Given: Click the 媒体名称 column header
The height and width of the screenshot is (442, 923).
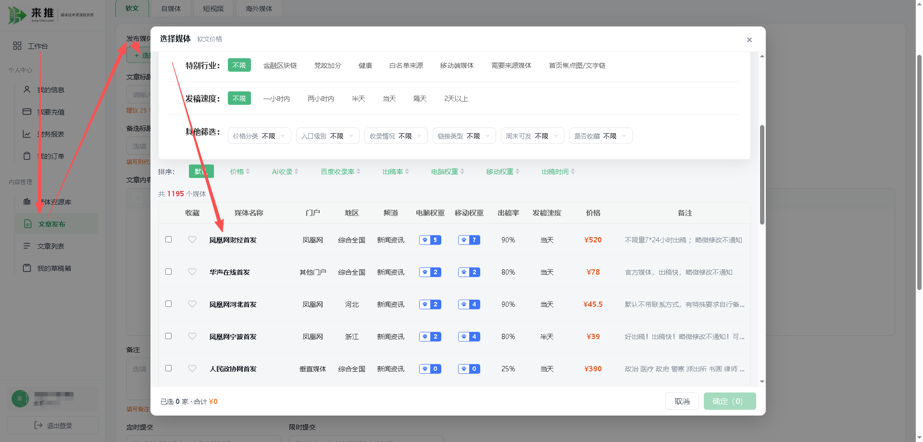Looking at the screenshot, I should 249,213.
